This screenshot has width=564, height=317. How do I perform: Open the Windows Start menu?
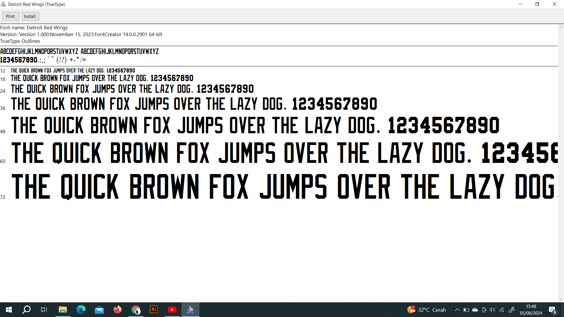9,310
